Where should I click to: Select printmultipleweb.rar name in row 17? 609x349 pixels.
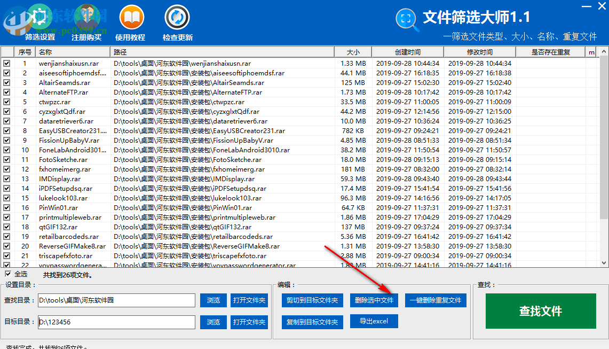coord(70,217)
